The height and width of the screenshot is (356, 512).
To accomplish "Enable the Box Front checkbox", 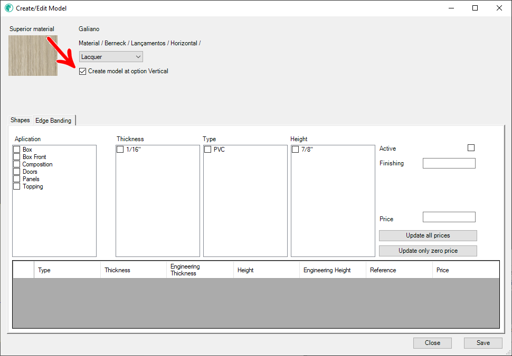I will (x=17, y=157).
